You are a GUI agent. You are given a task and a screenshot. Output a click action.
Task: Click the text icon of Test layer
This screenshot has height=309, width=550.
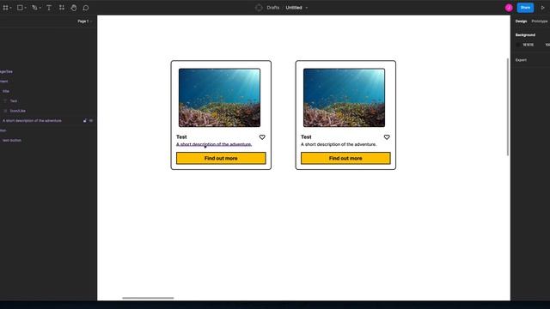pyautogui.click(x=5, y=101)
